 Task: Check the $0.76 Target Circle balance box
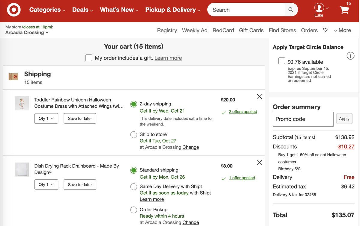tap(282, 61)
